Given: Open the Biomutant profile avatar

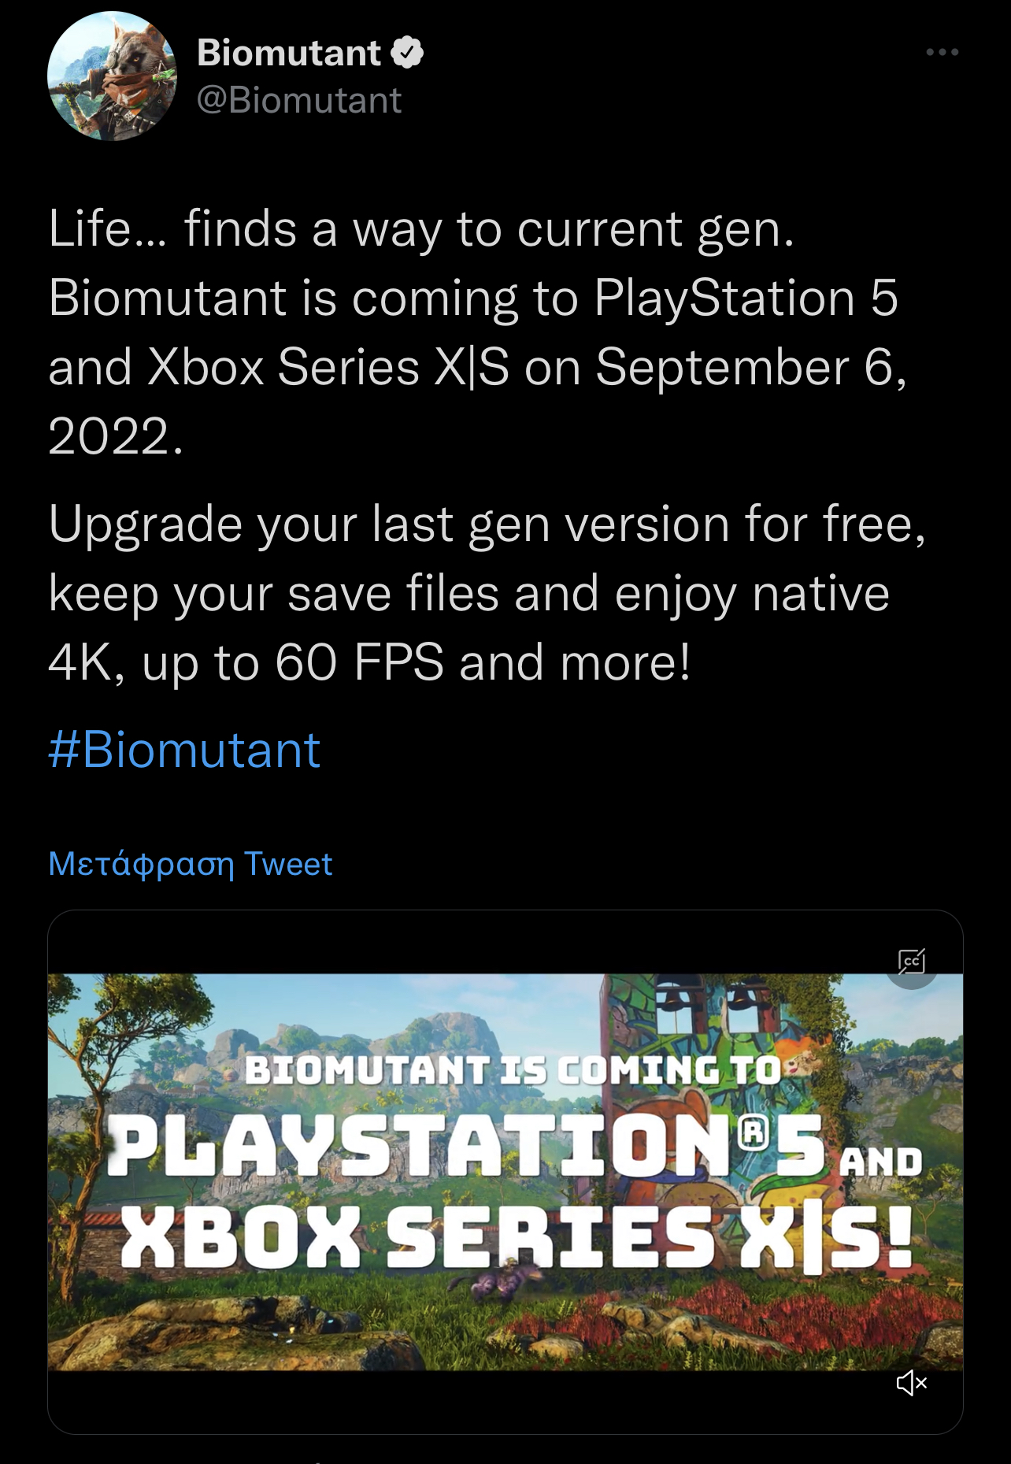Looking at the screenshot, I should (x=112, y=76).
